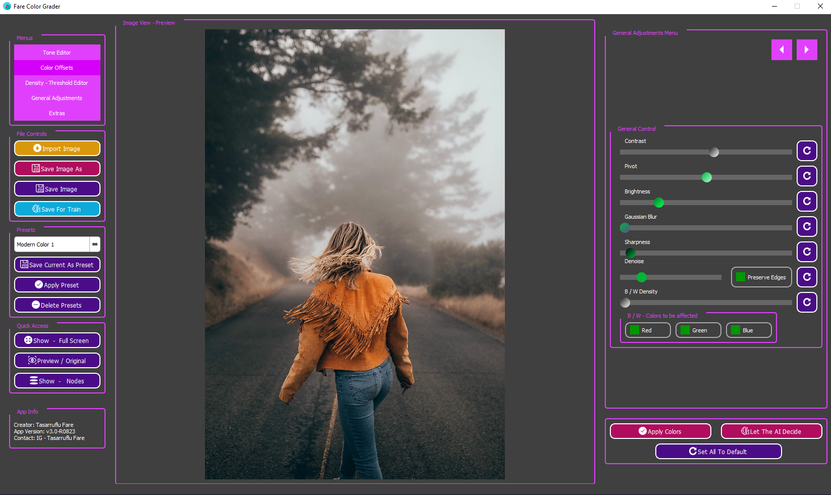The height and width of the screenshot is (495, 831).
Task: Reset the Pivot slider value
Action: pos(806,176)
